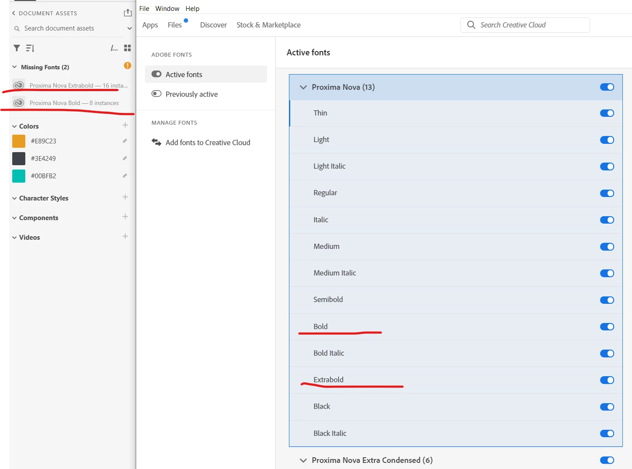Open the Help menu
632x469 pixels.
(x=192, y=8)
